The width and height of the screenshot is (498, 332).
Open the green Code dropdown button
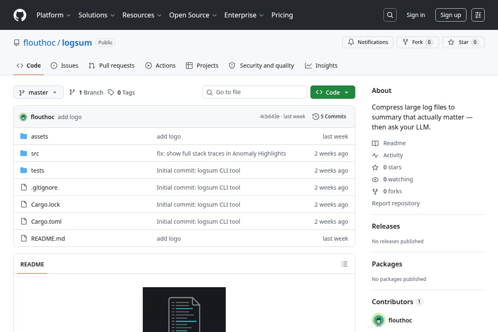[x=333, y=92]
